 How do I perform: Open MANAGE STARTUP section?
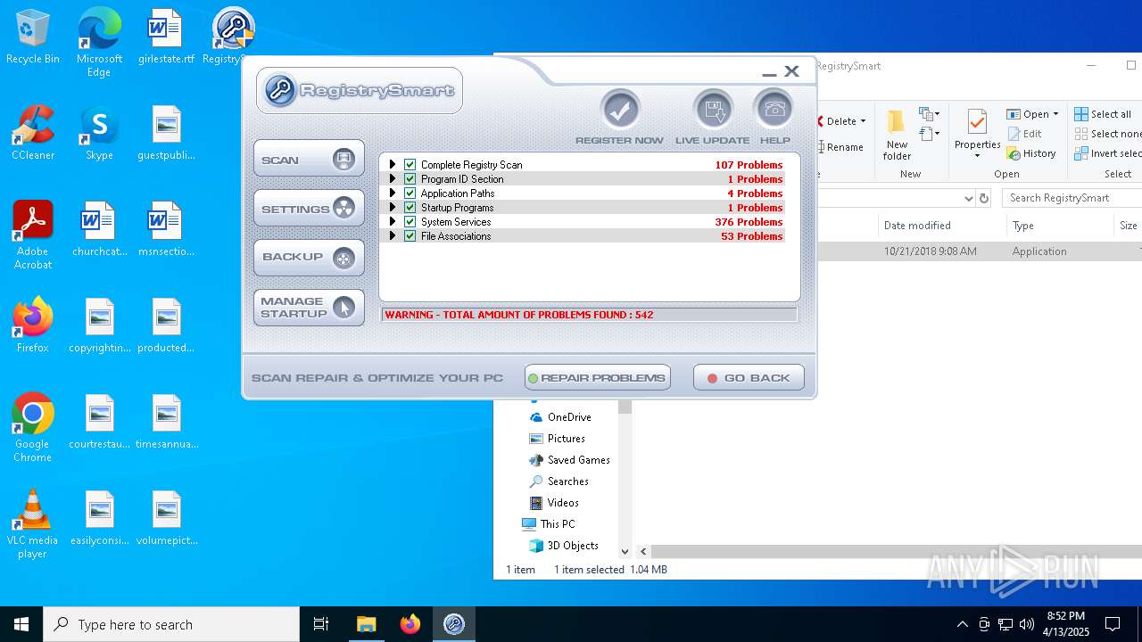309,308
